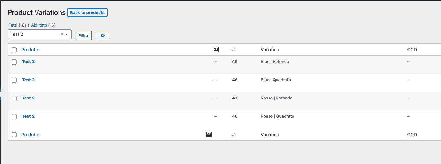Click the image column icon in table header
The height and width of the screenshot is (164, 441).
pos(216,50)
